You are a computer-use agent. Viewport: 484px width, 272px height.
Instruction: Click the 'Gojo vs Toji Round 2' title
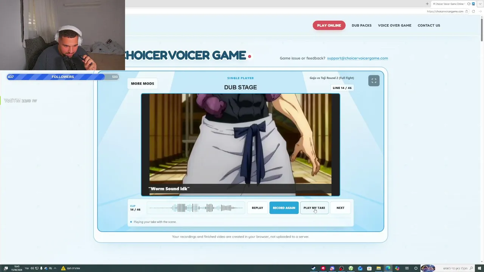pos(332,78)
